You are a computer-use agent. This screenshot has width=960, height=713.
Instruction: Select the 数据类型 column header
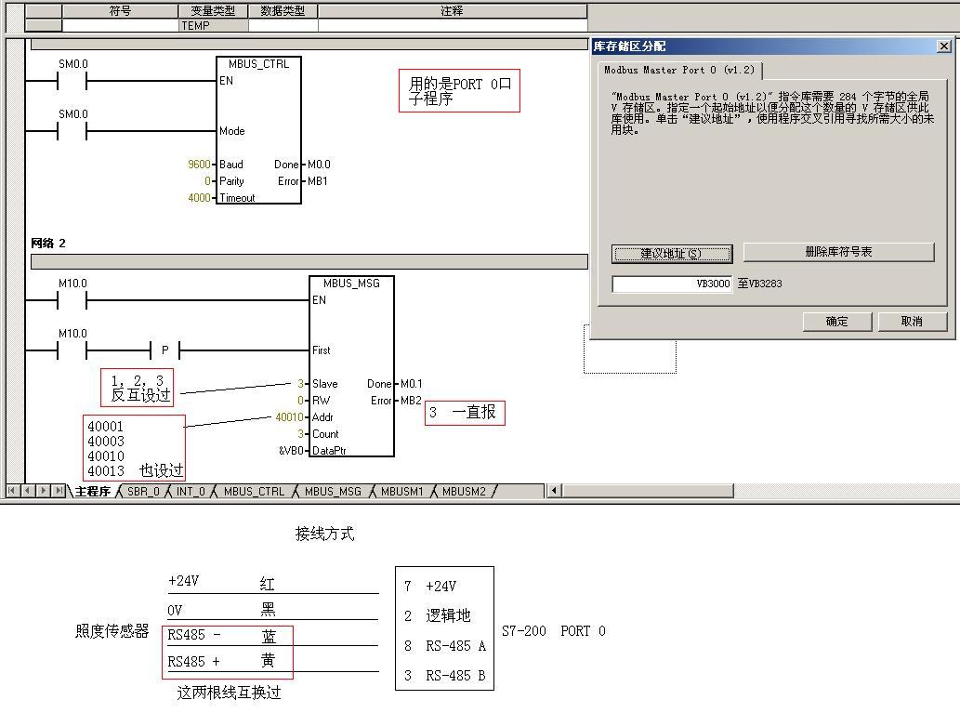pyautogui.click(x=283, y=11)
